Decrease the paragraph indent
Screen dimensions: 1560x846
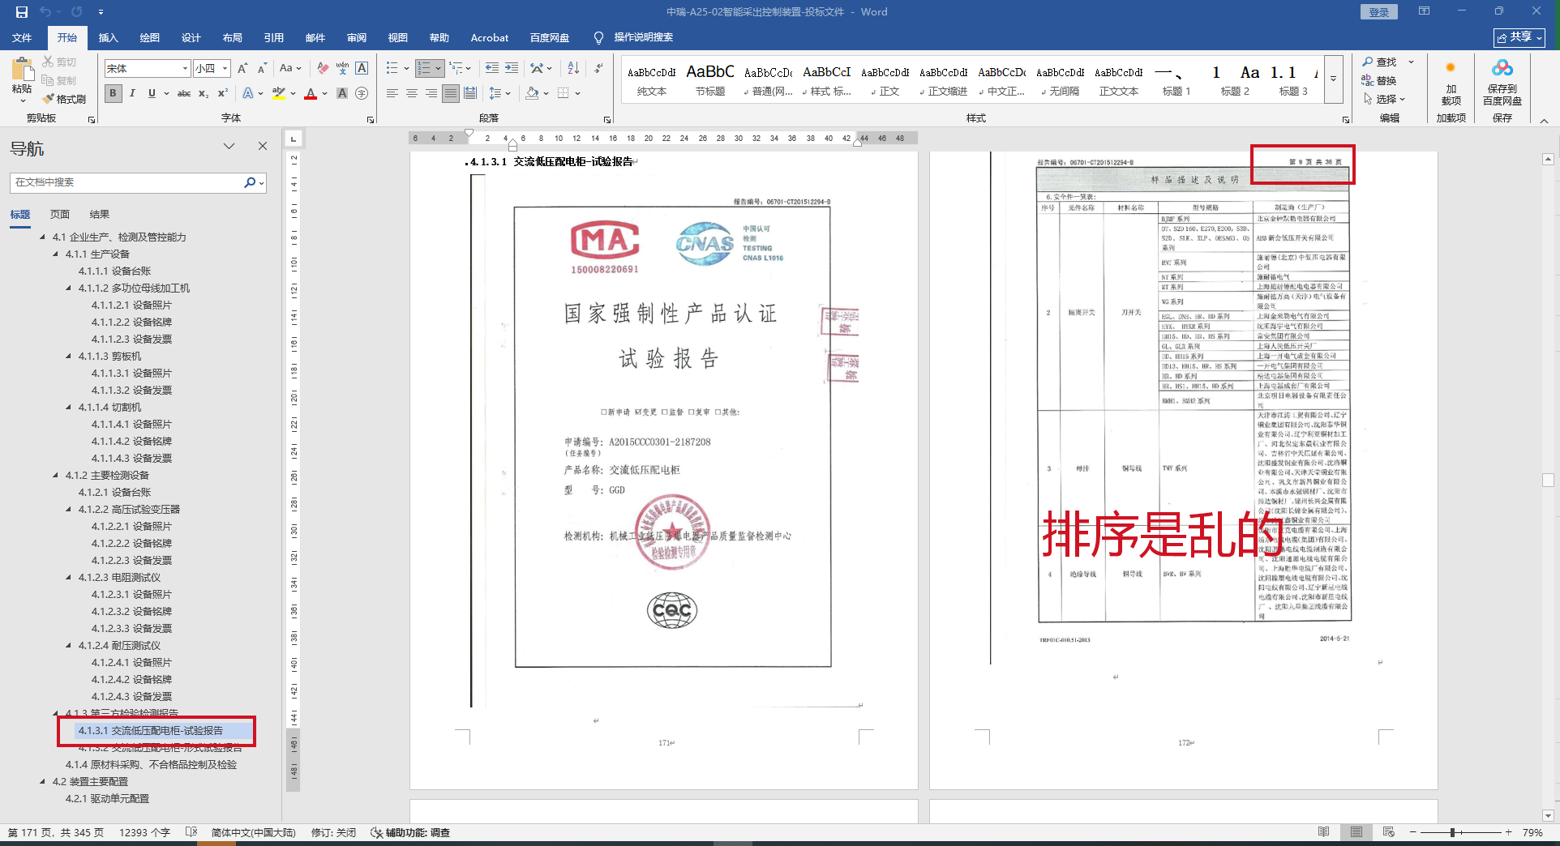[492, 68]
